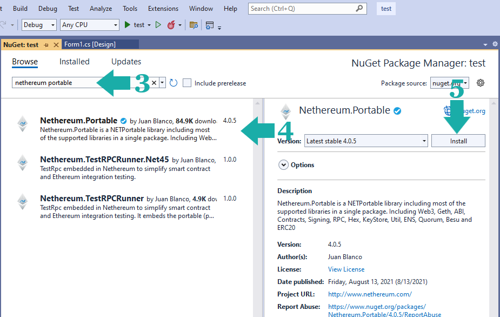The height and width of the screenshot is (317, 500).
Task: Expand the Options section
Action: 283,165
